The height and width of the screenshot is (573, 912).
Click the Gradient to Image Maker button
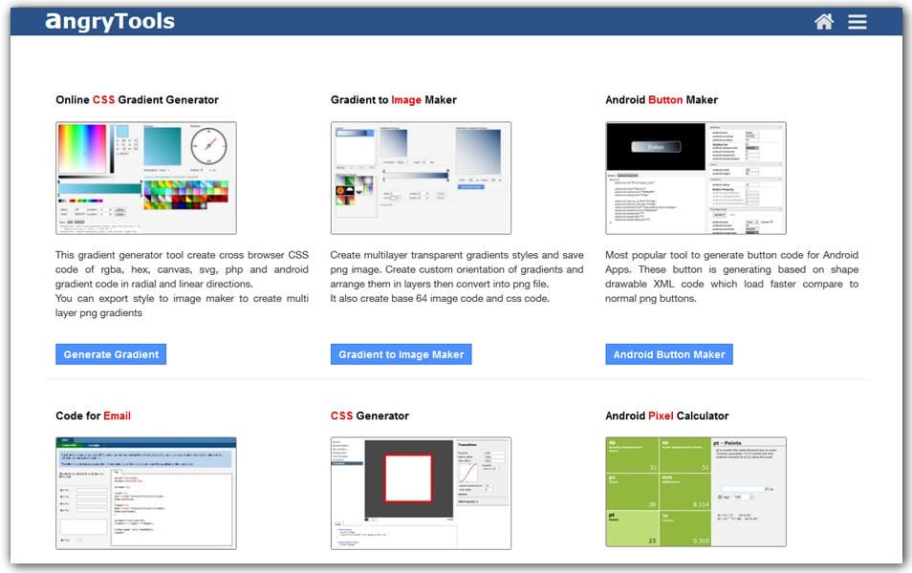[401, 353]
